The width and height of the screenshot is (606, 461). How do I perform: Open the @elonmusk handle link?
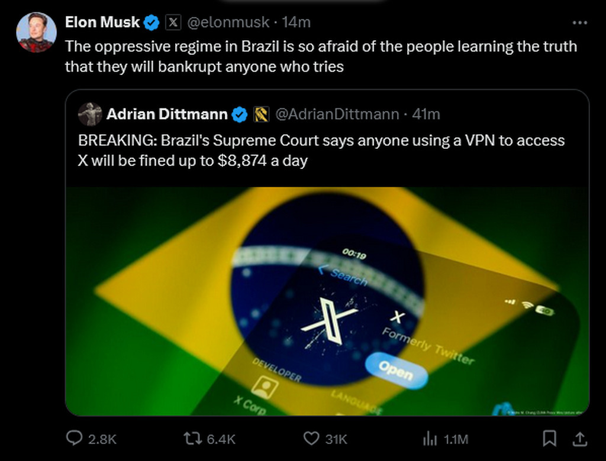[x=228, y=23]
